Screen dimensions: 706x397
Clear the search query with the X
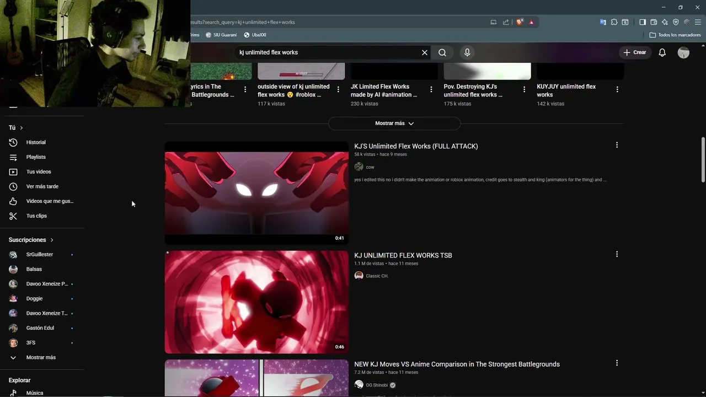pos(425,52)
